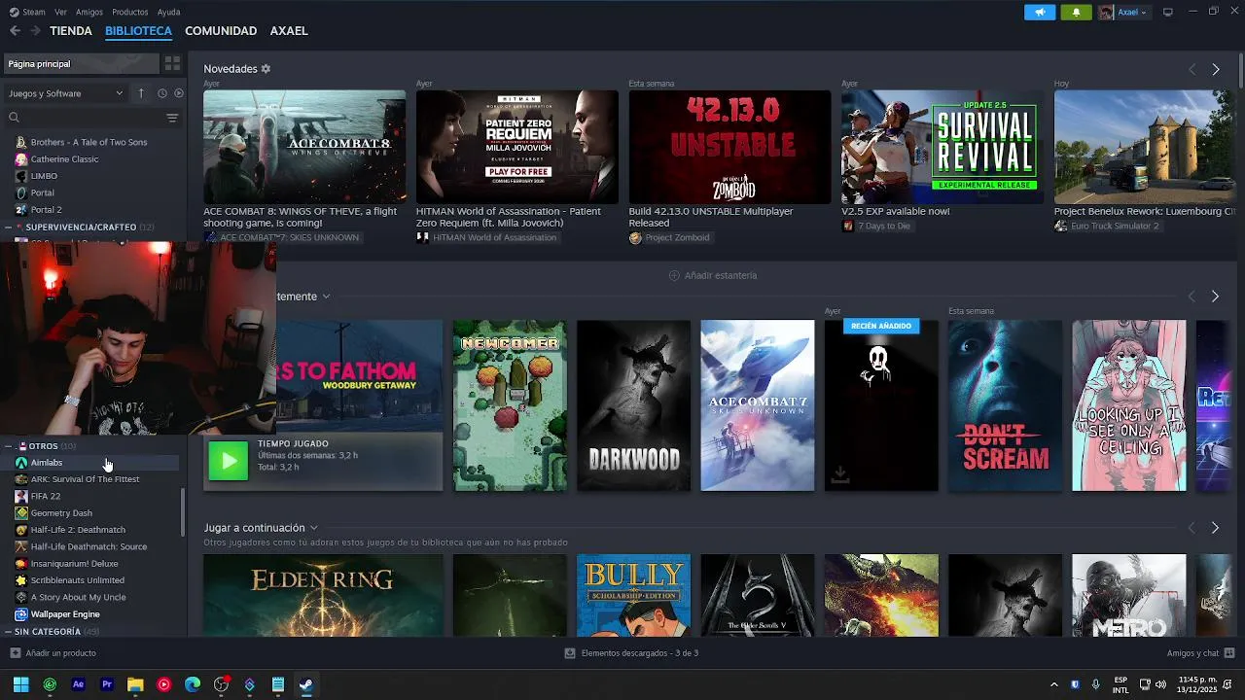
Task: Open the AXAEL profile tab
Action: pyautogui.click(x=289, y=31)
